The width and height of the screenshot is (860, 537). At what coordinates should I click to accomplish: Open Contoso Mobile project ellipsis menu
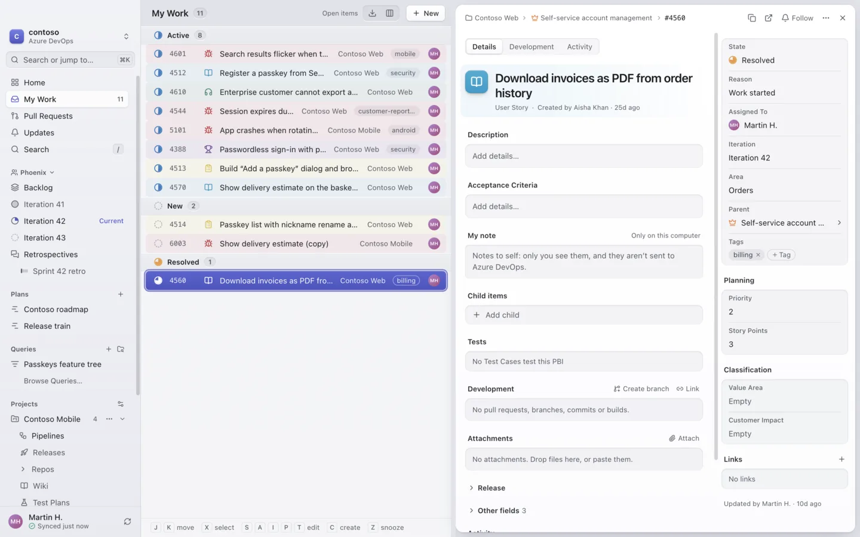109,419
